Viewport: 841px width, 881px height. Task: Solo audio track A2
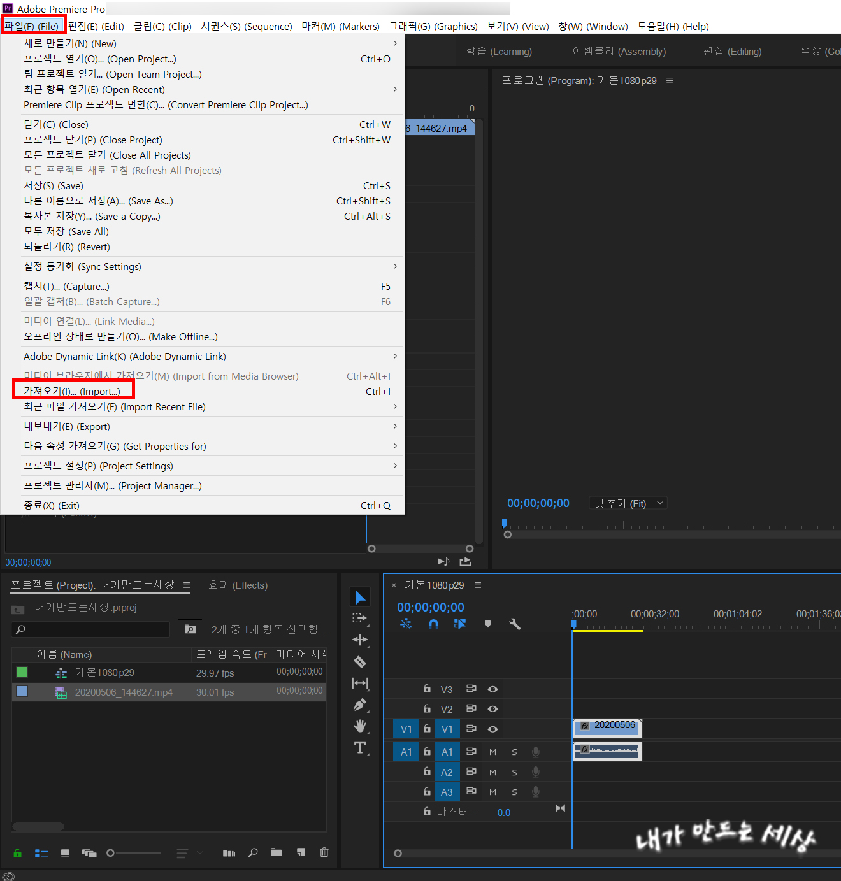(514, 773)
